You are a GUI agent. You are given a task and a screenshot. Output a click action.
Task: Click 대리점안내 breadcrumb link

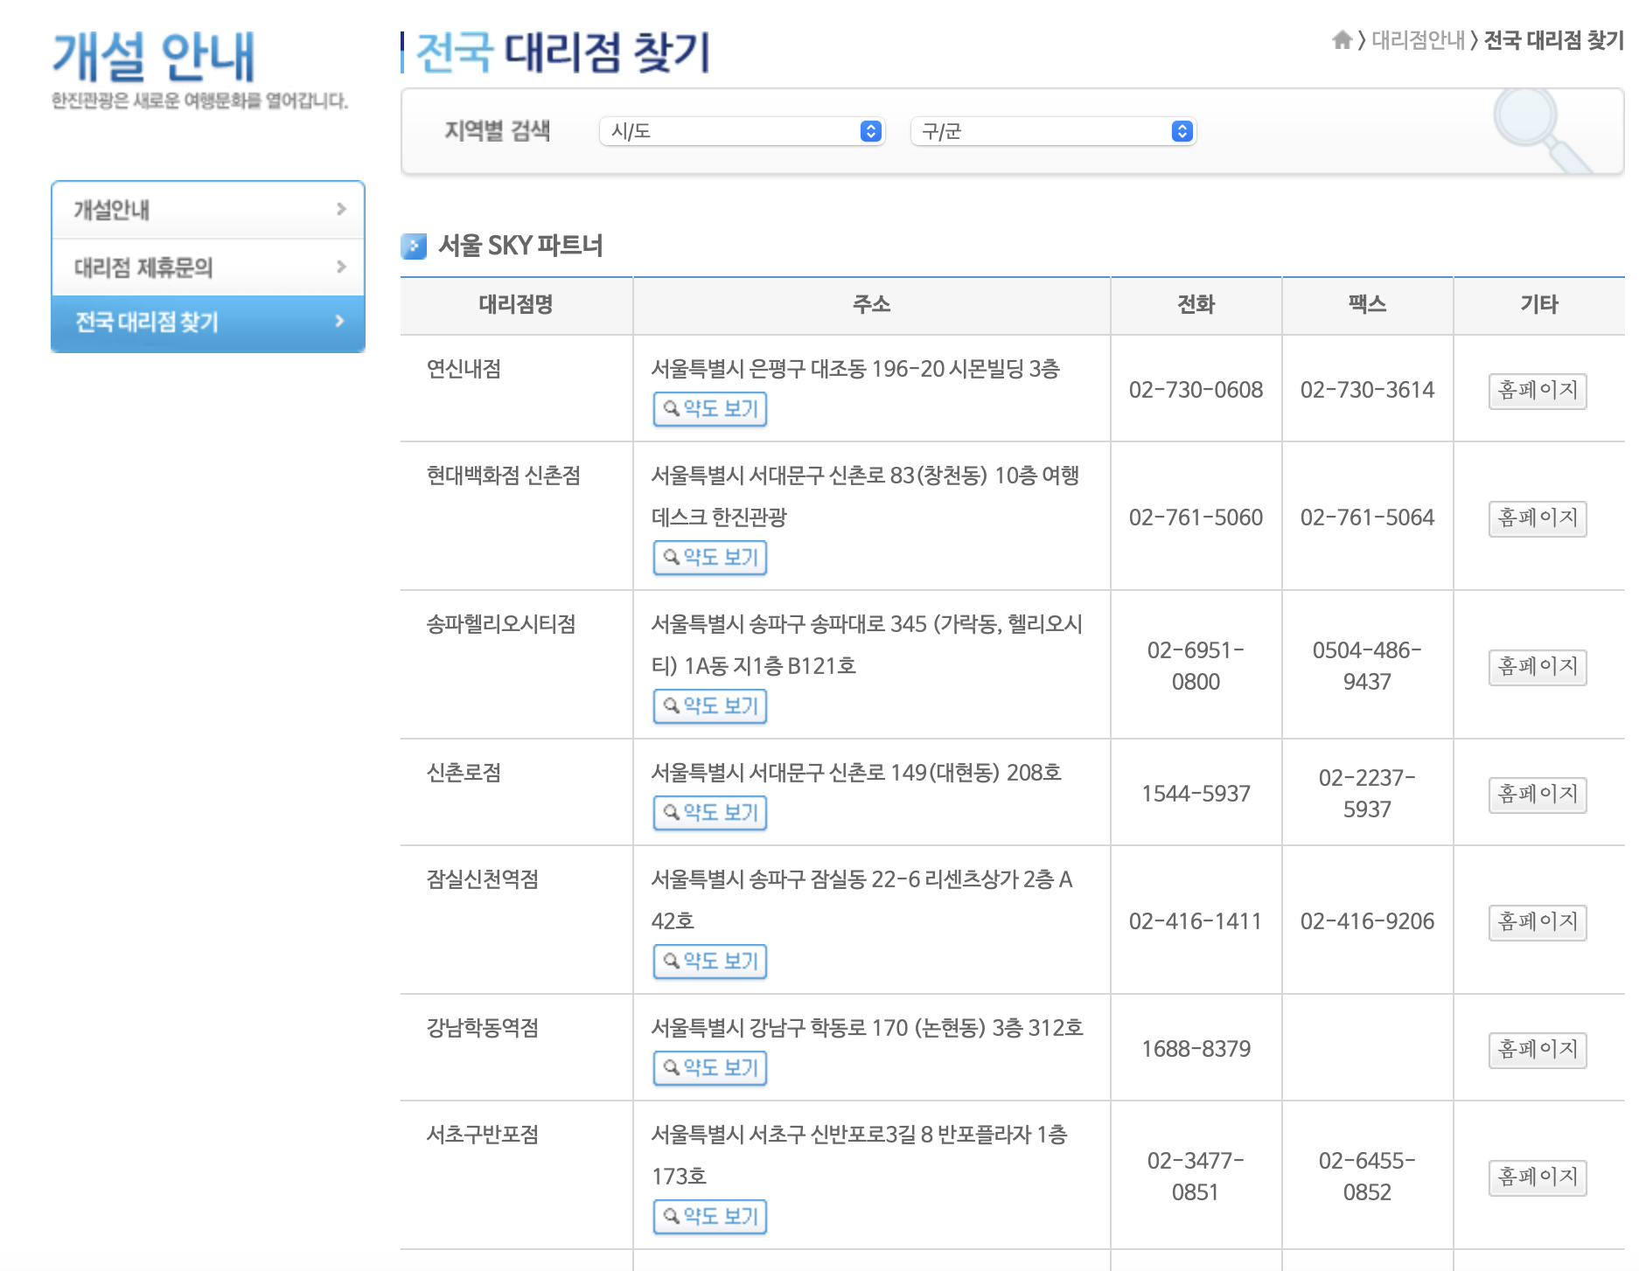pos(1418,40)
